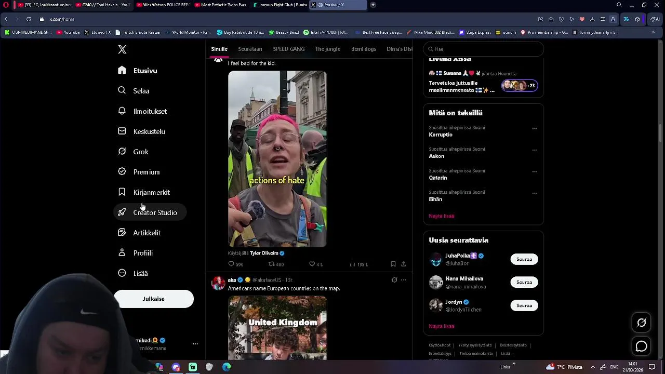
Task: Click Näytä lisää under trends
Action: click(442, 216)
